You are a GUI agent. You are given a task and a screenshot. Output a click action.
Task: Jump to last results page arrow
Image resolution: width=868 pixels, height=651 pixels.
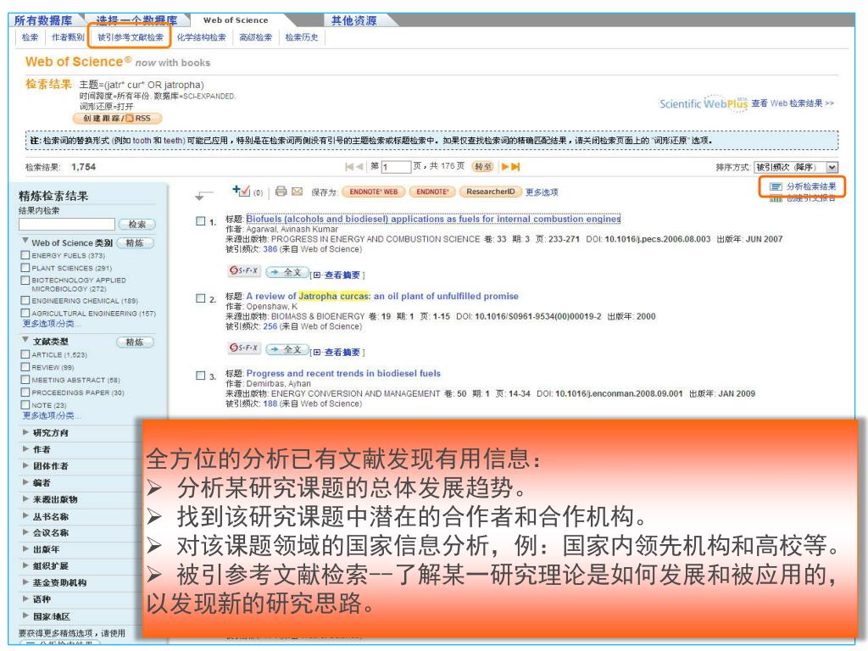pyautogui.click(x=515, y=167)
